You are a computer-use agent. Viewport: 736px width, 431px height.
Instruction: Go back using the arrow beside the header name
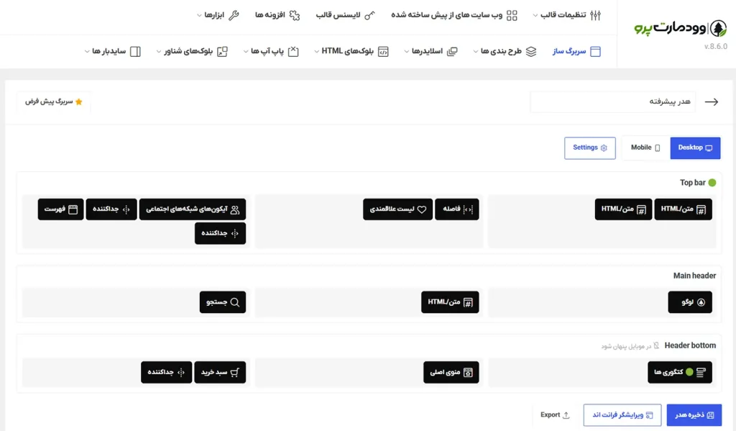[712, 101]
